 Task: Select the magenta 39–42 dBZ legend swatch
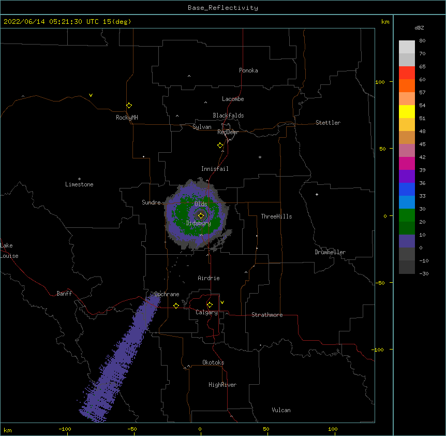pos(407,163)
